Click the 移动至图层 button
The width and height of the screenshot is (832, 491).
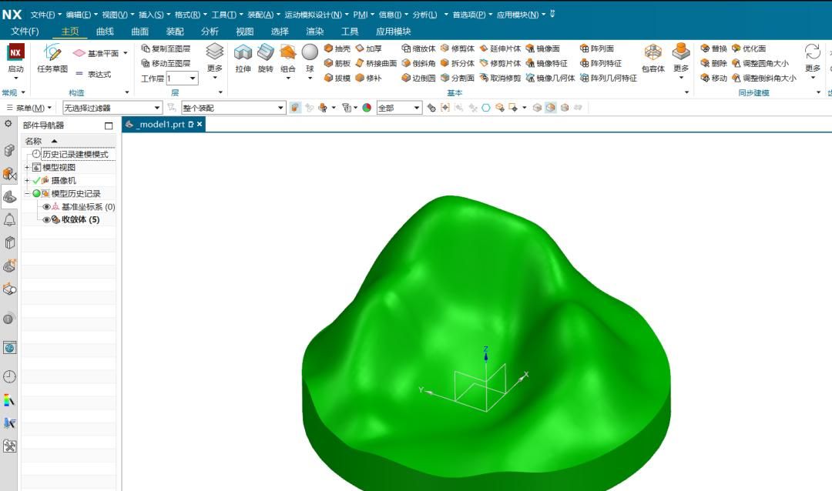click(x=166, y=63)
